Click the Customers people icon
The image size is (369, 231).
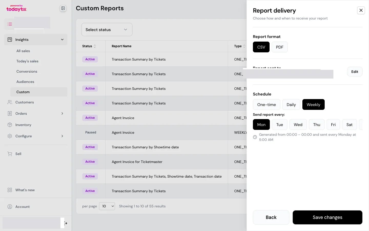click(10, 102)
